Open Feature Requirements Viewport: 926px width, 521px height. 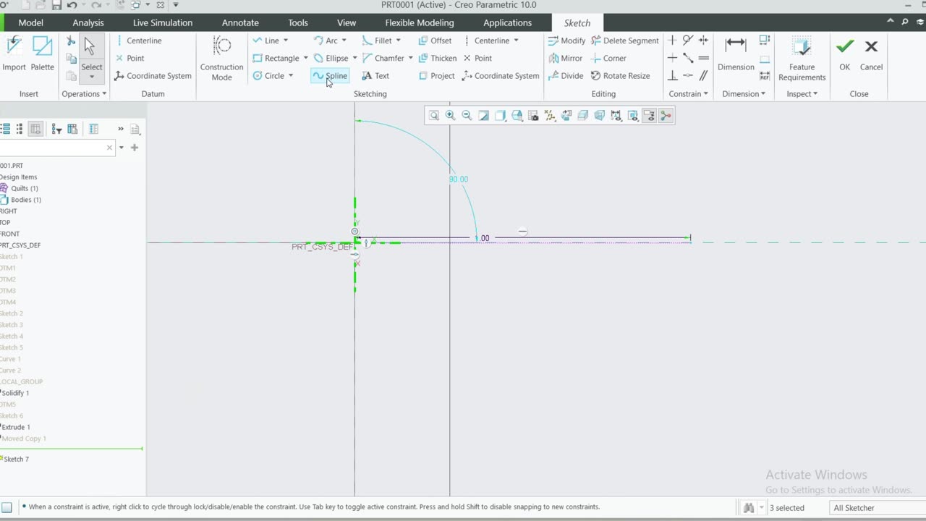point(802,58)
